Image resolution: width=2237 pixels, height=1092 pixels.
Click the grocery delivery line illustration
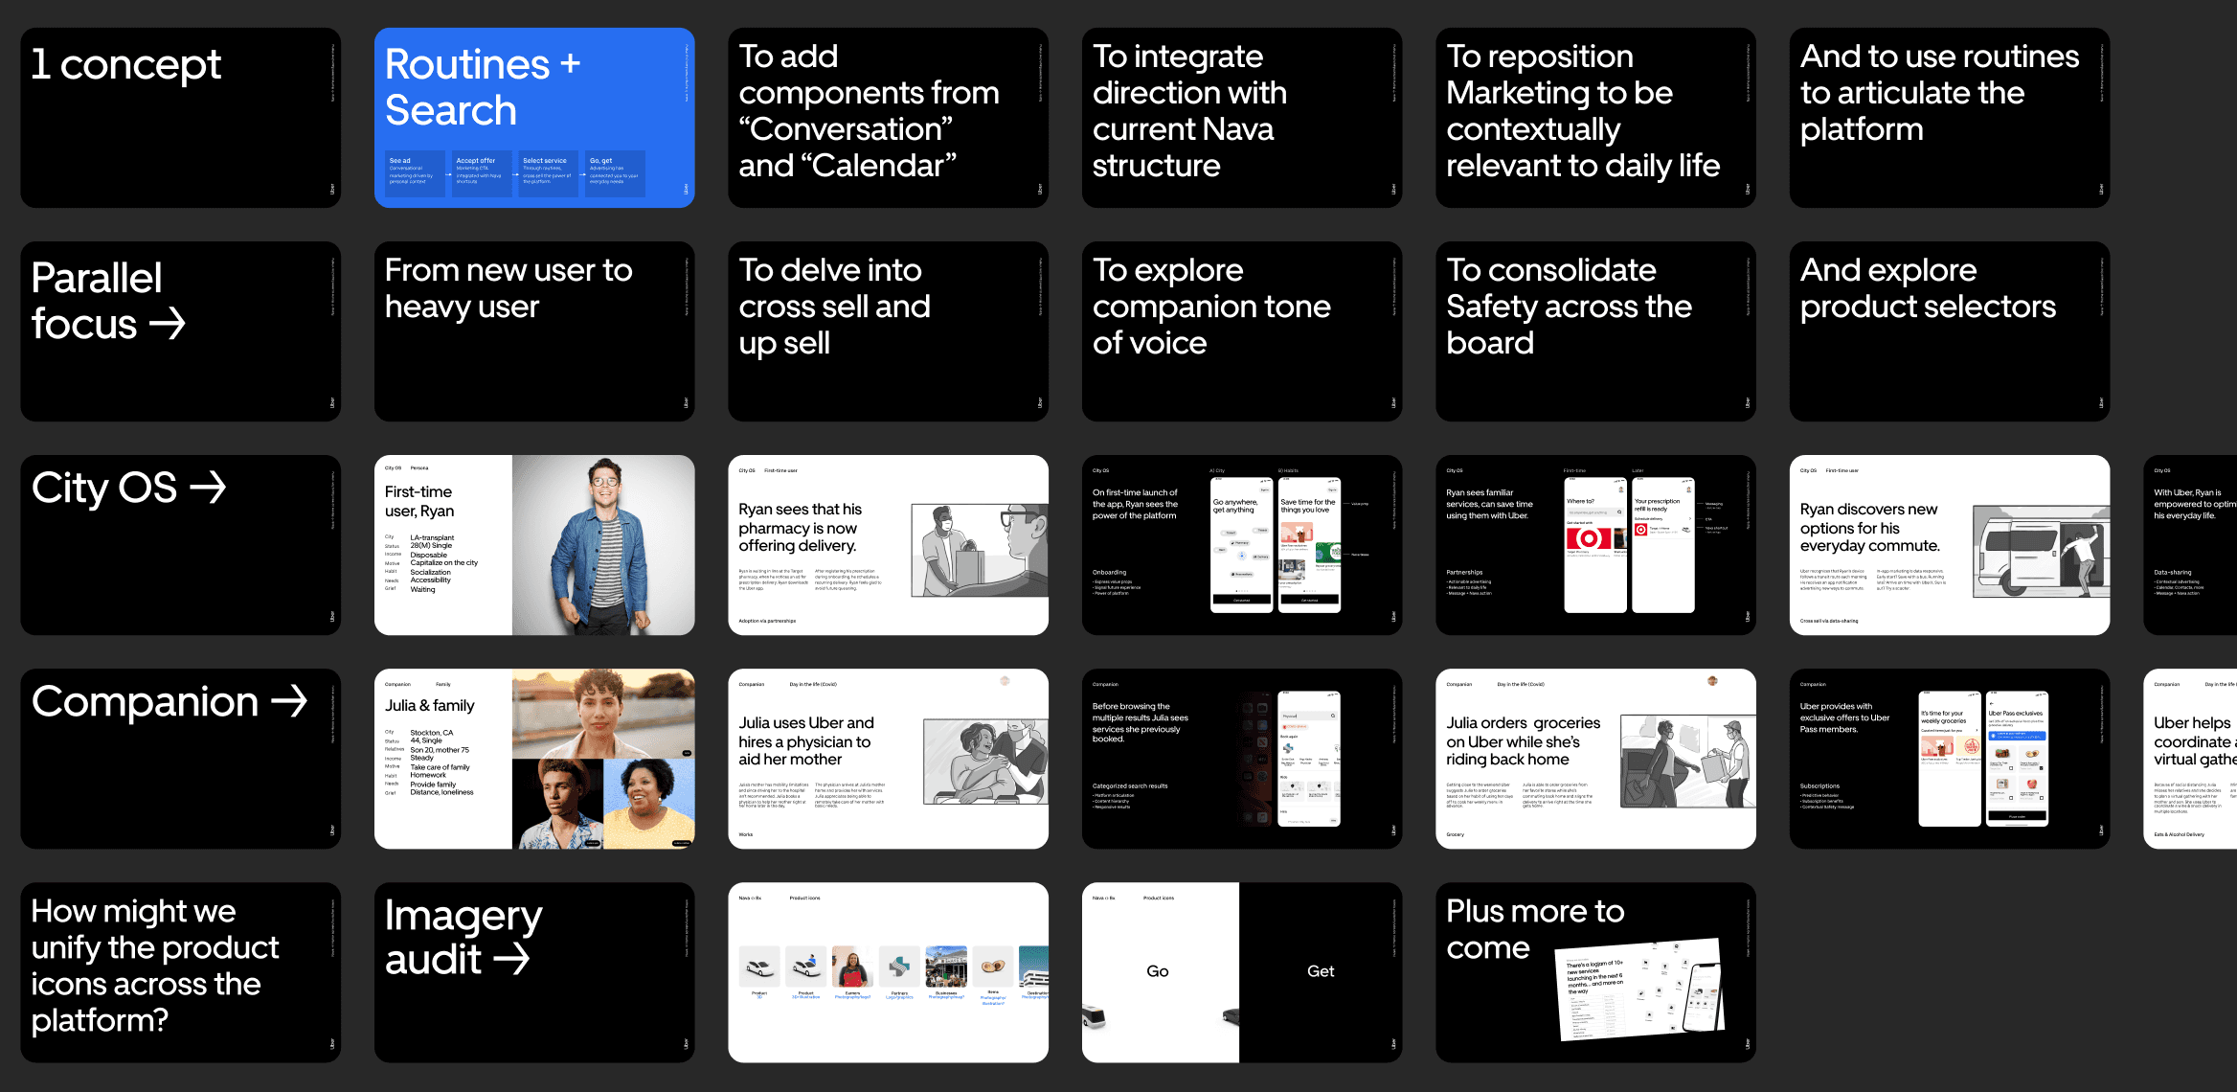(x=1687, y=762)
